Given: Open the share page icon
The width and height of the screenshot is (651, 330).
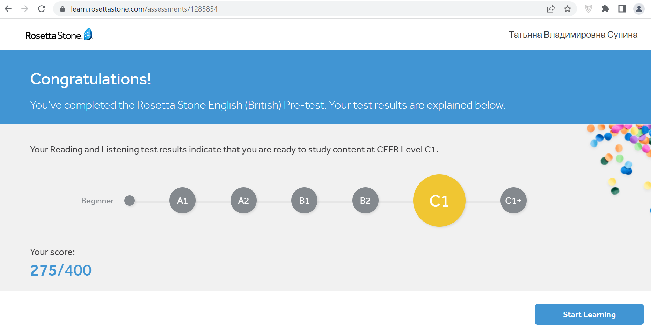Looking at the screenshot, I should (551, 9).
